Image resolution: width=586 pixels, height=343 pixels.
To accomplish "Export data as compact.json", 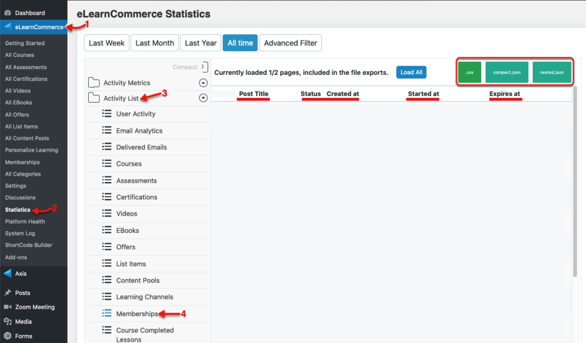I will coord(507,72).
